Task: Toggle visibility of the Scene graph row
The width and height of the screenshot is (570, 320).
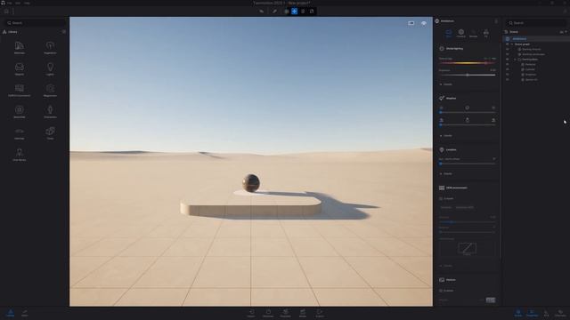Action: click(x=508, y=44)
